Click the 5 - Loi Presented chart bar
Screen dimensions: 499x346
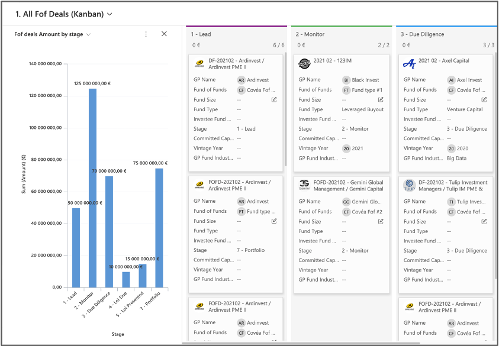143,276
